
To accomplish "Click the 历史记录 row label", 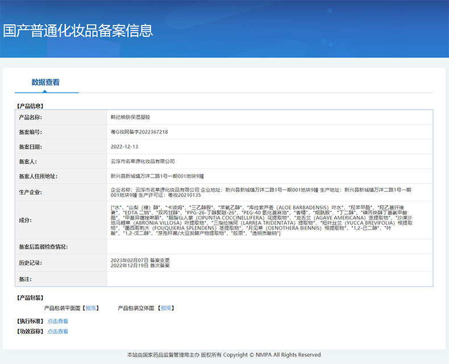I will (30, 263).
